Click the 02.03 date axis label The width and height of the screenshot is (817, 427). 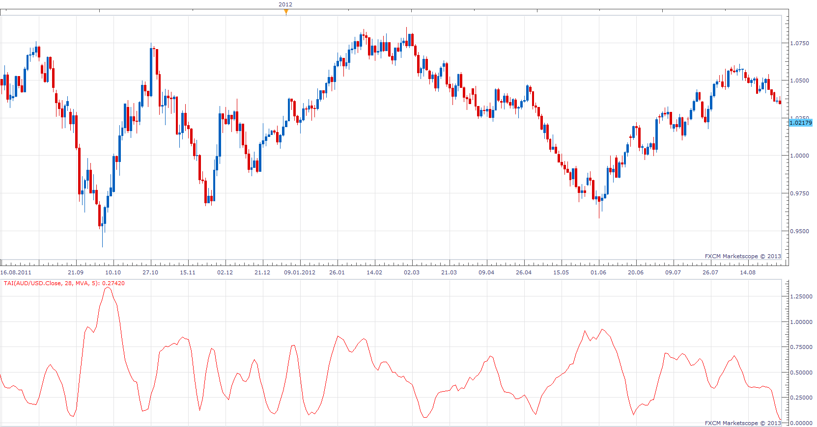[x=412, y=272]
